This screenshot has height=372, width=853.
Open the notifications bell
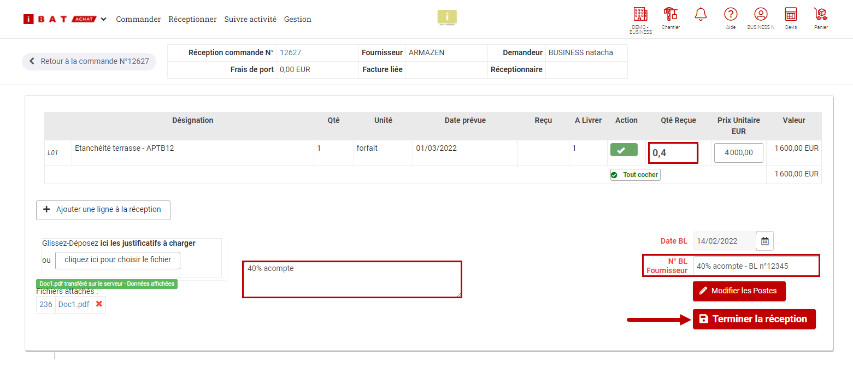pos(701,14)
